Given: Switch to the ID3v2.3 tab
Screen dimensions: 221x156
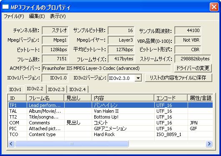Looking at the screenshot, I should click(x=56, y=89).
